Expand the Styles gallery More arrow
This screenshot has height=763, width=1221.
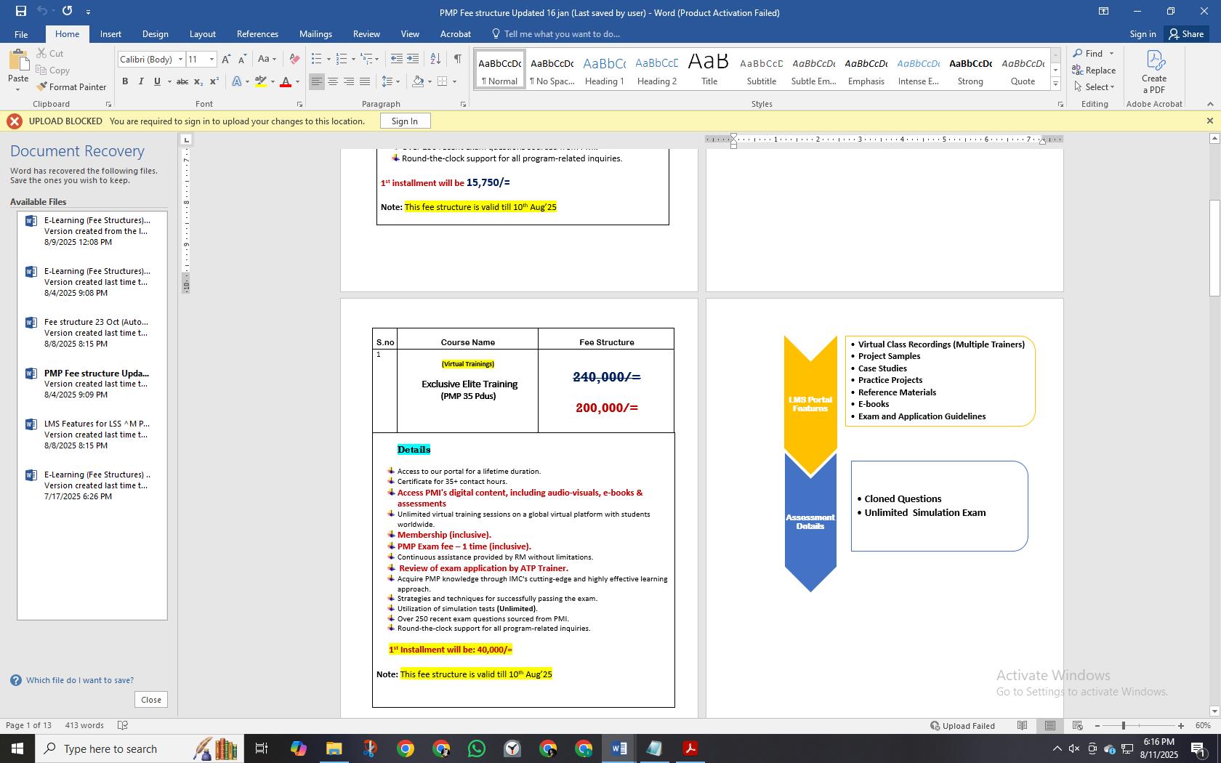[1055, 84]
